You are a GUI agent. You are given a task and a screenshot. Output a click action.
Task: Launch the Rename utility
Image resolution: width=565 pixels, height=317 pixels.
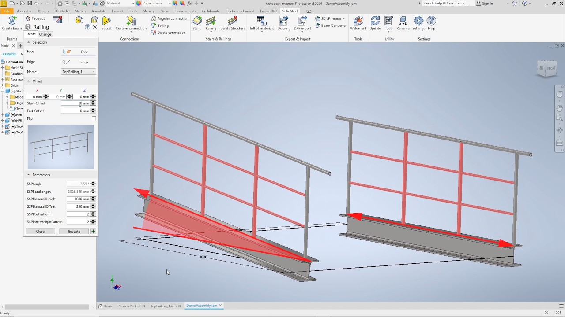pyautogui.click(x=403, y=23)
